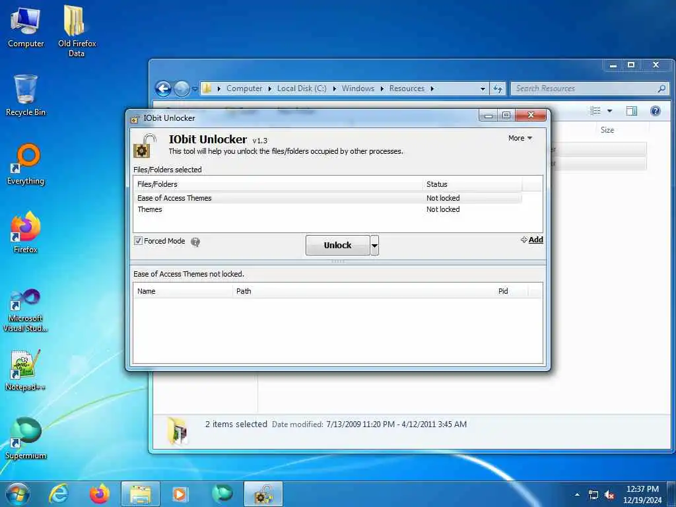The width and height of the screenshot is (676, 507).
Task: Navigate to Computer in the breadcrumb
Action: pos(244,88)
